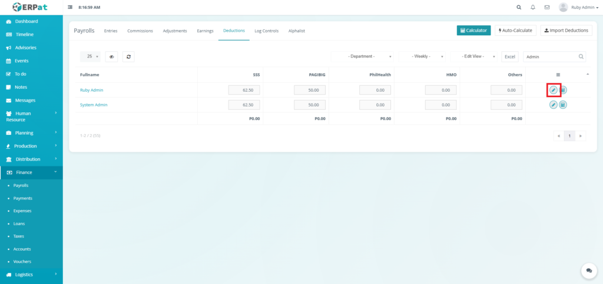Click the calculator icon in System Admin row

(563, 105)
